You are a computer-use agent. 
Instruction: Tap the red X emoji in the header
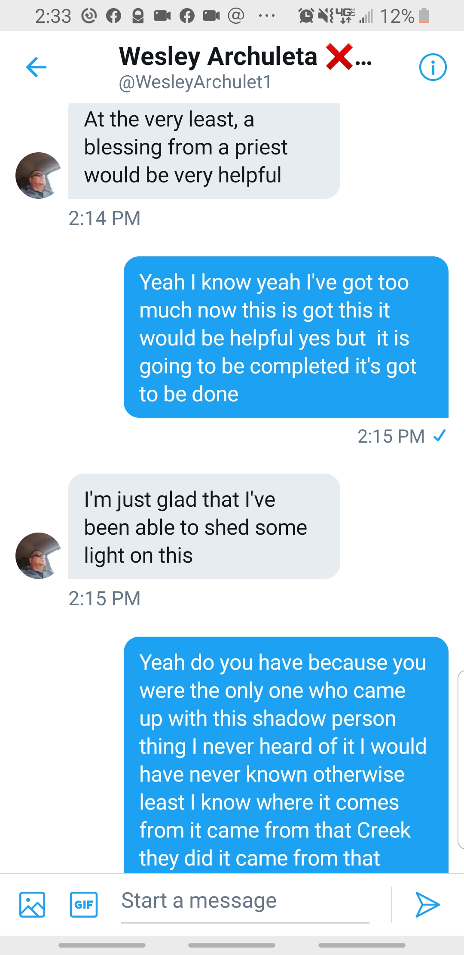click(339, 56)
